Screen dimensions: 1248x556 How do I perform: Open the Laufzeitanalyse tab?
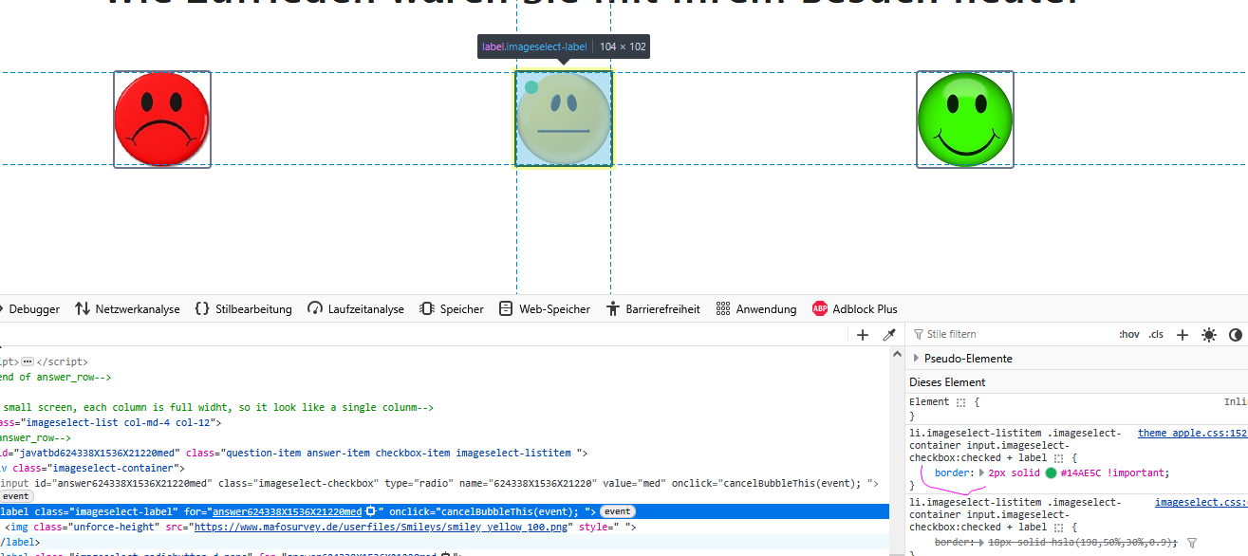tap(356, 309)
